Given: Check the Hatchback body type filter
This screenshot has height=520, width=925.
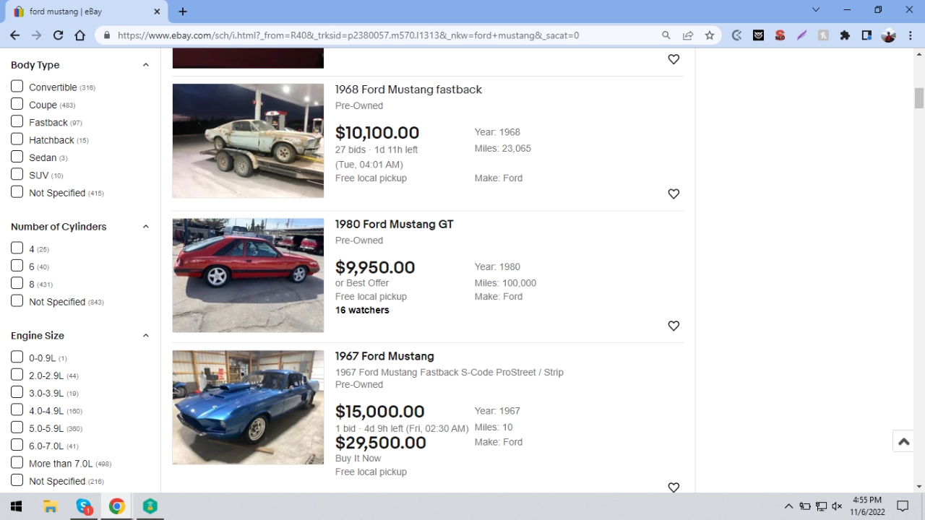Looking at the screenshot, I should (x=17, y=139).
